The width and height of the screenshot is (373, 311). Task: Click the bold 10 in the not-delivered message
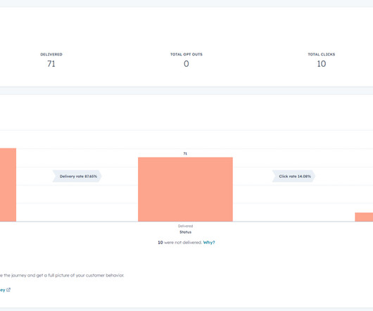160,243
